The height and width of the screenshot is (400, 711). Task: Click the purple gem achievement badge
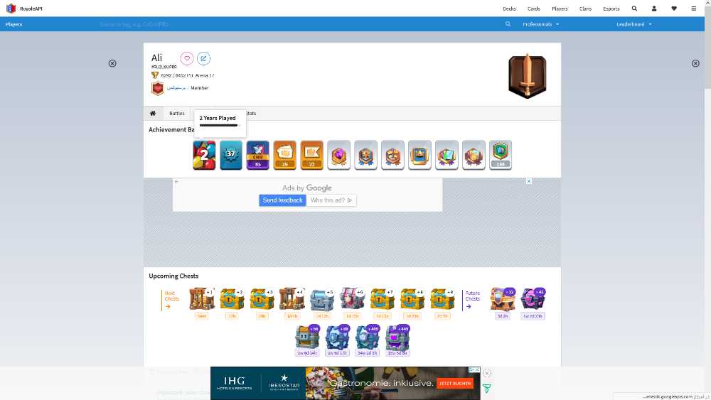338,155
